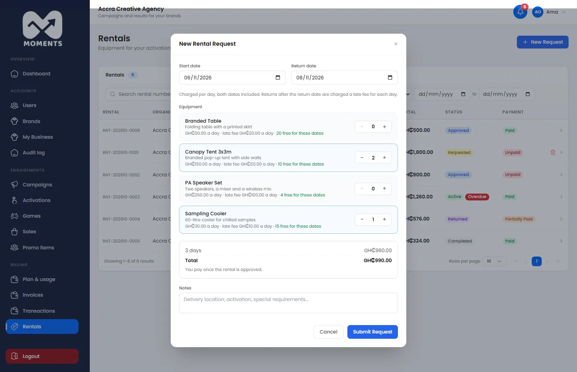Decrease Canopy Tent 3x3m quantity
The width and height of the screenshot is (577, 372).
[x=362, y=158]
